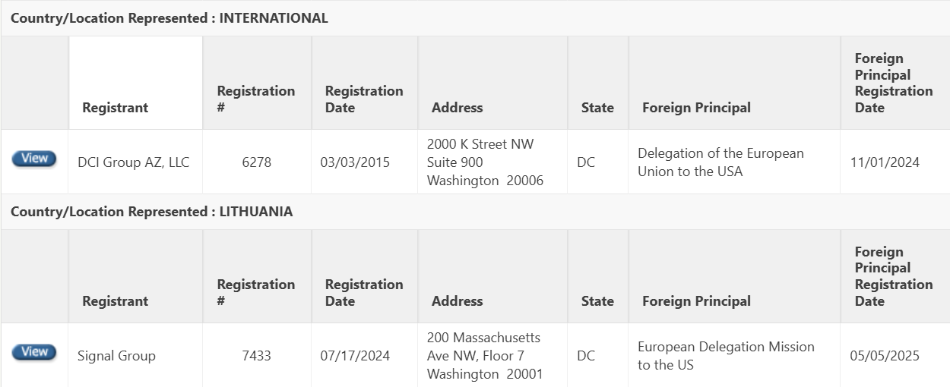Sort by Registration # in the INTERNATIONAL table
The width and height of the screenshot is (950, 387).
(256, 99)
